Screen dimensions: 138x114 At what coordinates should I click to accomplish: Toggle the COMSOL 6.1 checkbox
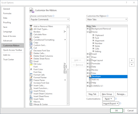(x=90, y=86)
